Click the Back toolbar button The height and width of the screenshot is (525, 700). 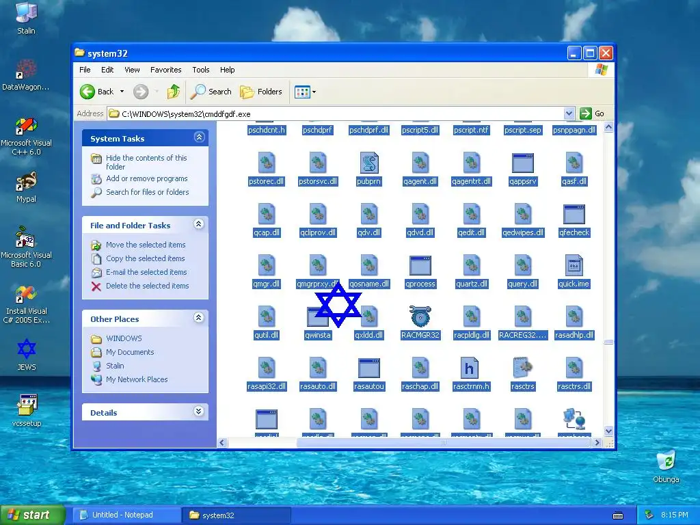click(x=97, y=92)
